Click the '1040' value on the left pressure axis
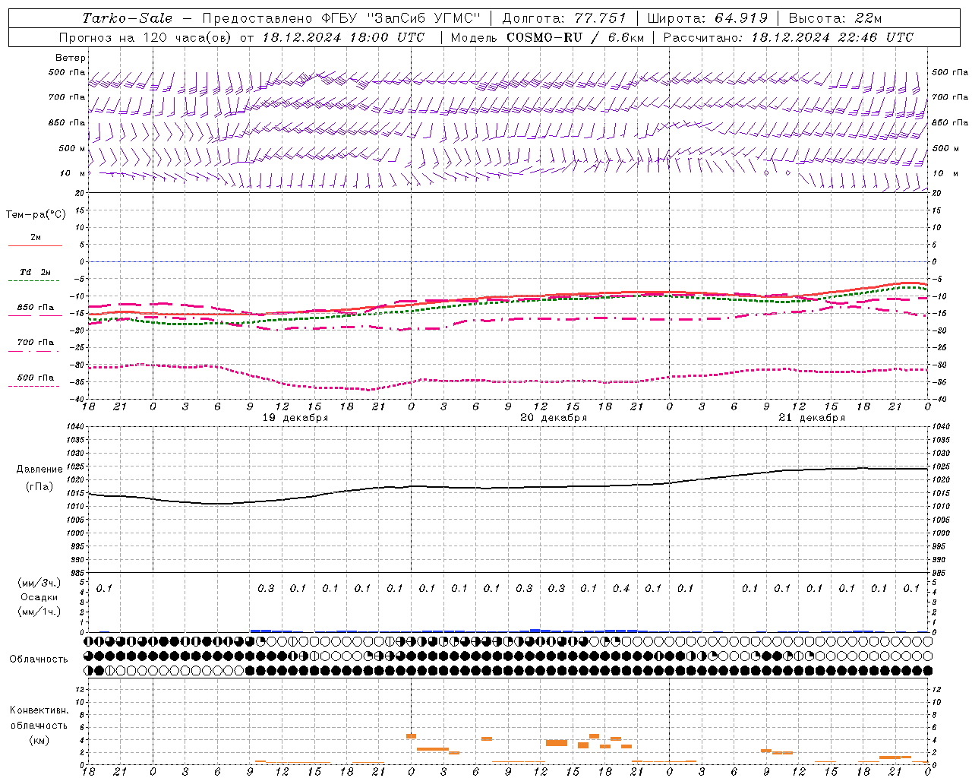This screenshot has width=972, height=778. 74,427
